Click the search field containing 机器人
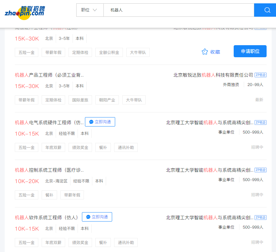 click(x=178, y=10)
